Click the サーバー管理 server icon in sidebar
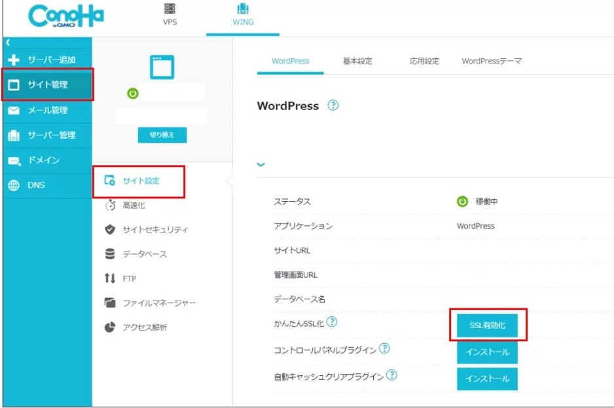Viewport: 614px width, 408px height. click(x=14, y=136)
